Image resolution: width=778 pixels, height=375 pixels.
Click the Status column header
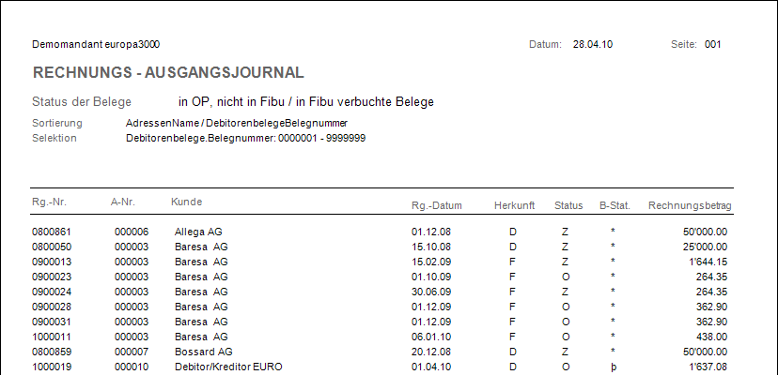568,205
